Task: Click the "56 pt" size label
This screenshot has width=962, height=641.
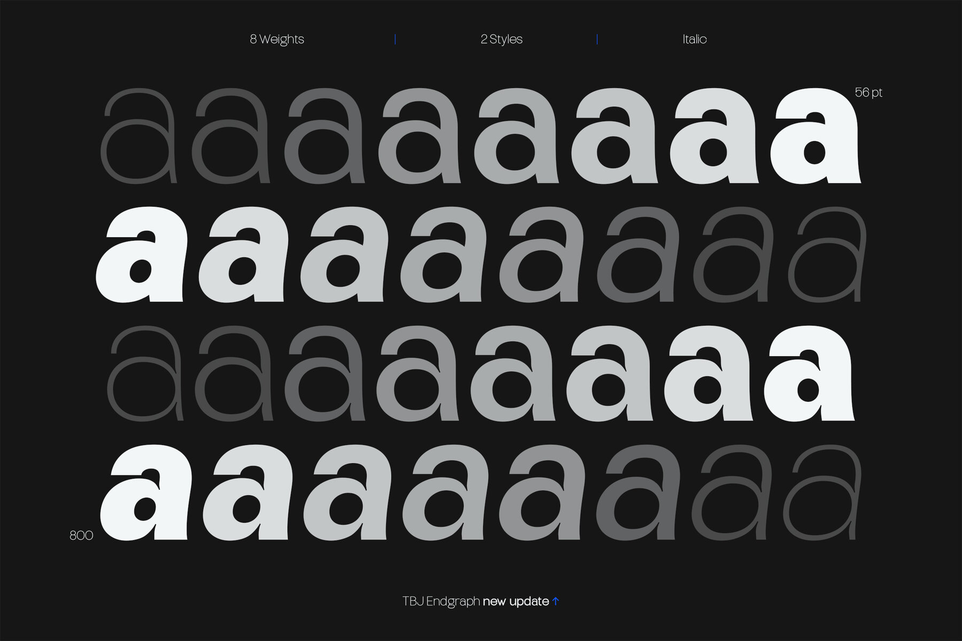Action: tap(868, 92)
